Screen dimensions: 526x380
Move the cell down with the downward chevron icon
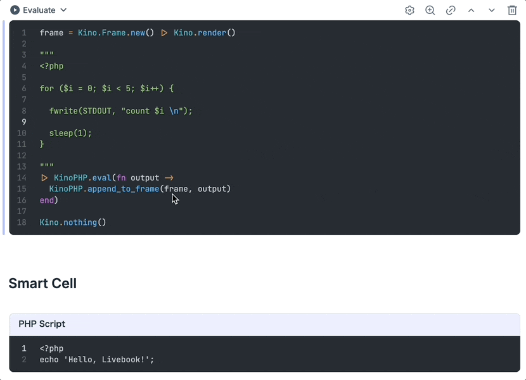(x=491, y=10)
